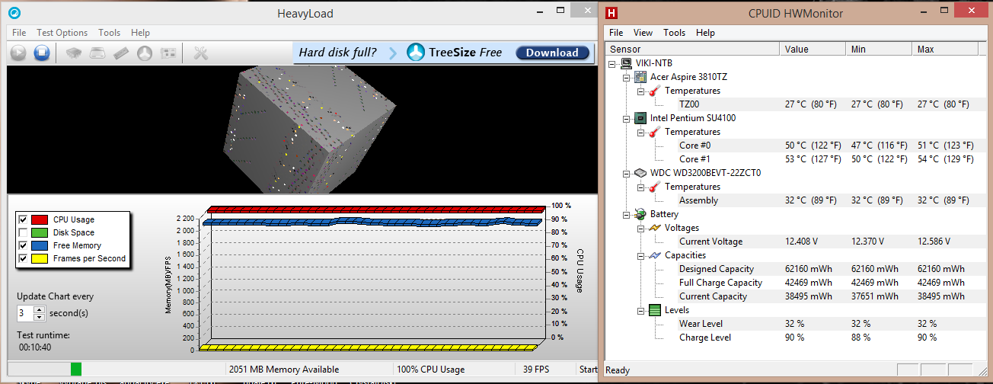Collapse the WDC WD3200BEVT-22ZCT0 node

coord(627,173)
